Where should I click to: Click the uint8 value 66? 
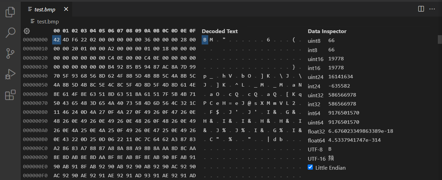coord(331,40)
